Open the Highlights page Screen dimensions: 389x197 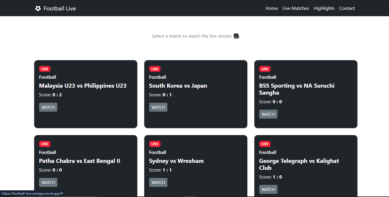pos(324,8)
